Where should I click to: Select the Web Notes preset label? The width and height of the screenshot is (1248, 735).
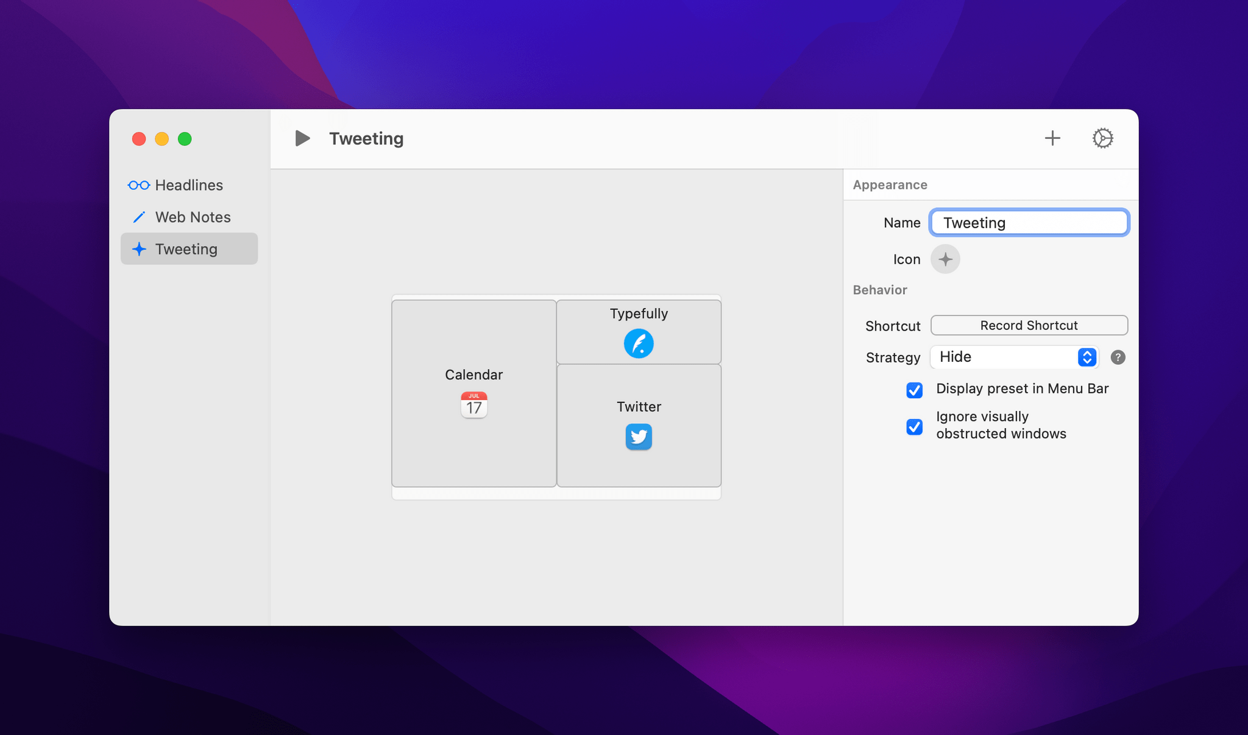click(x=193, y=217)
